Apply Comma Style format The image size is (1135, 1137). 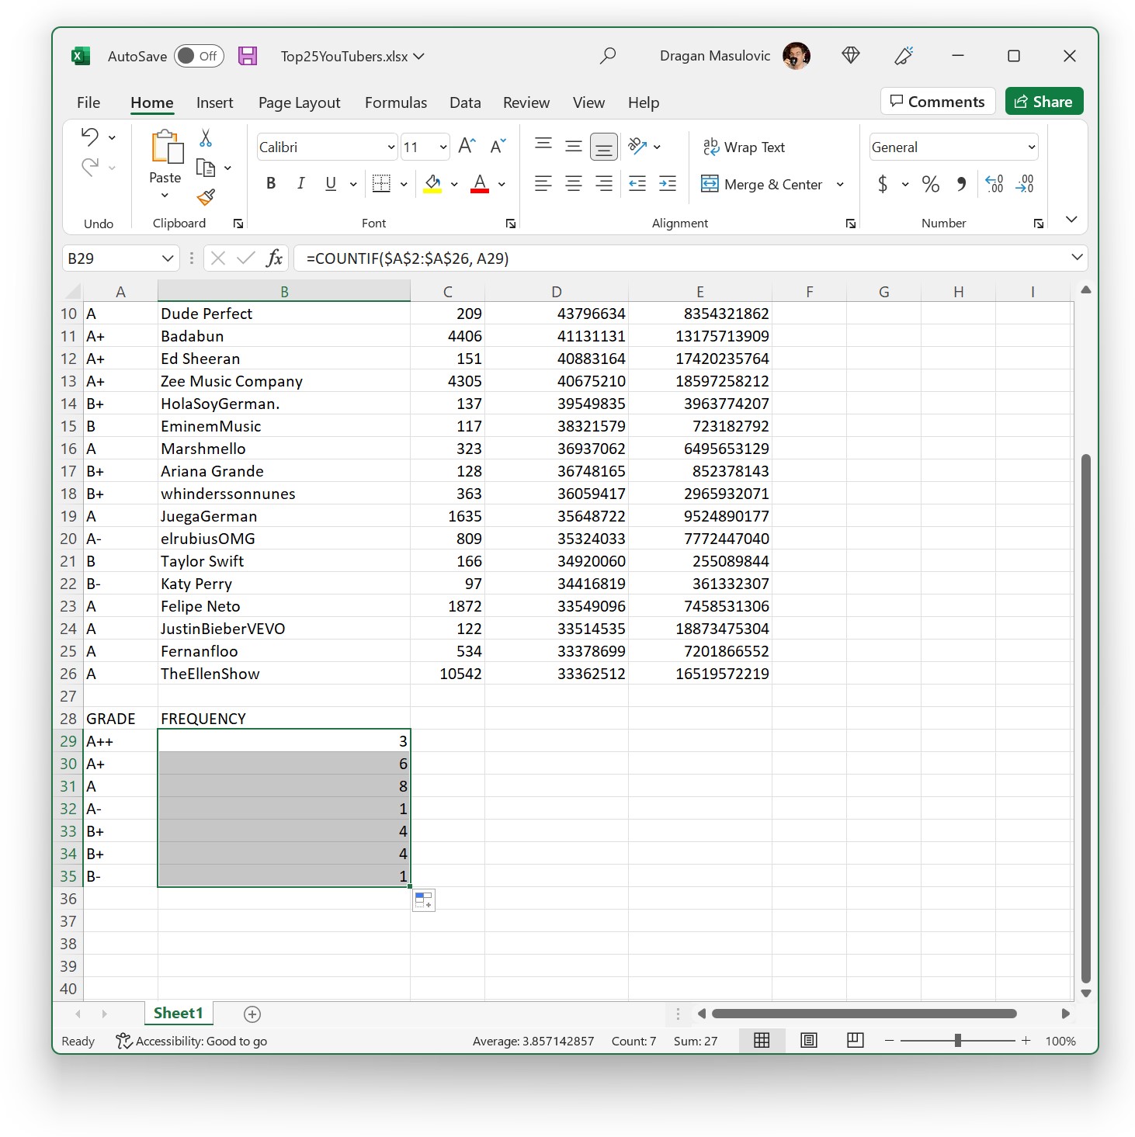coord(961,183)
